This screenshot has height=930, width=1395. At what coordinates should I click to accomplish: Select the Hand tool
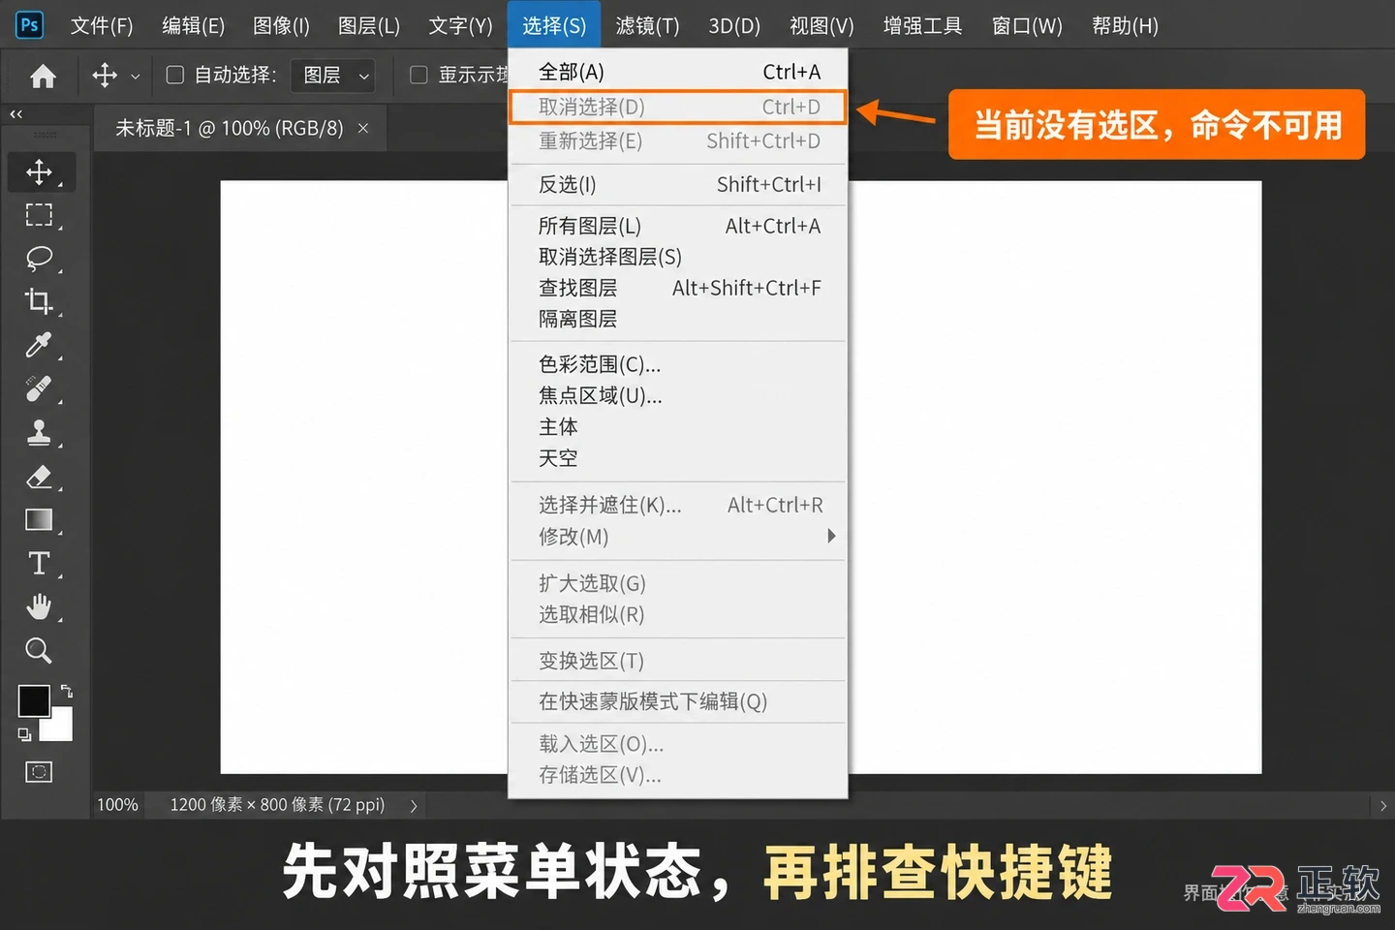click(39, 607)
